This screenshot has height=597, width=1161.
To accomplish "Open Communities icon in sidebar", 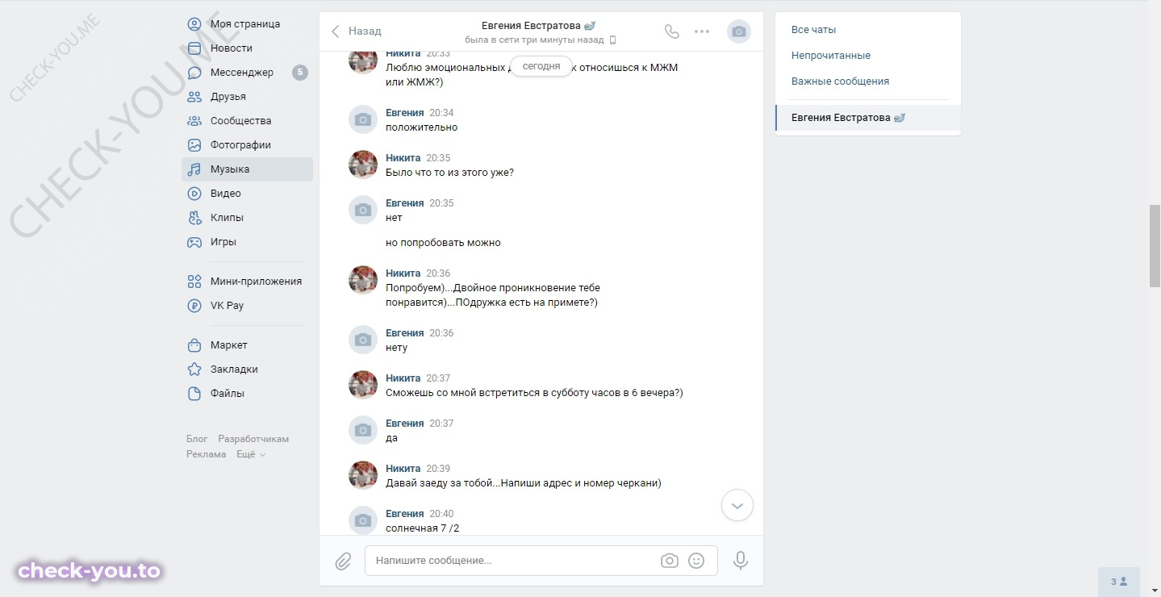I will [194, 121].
